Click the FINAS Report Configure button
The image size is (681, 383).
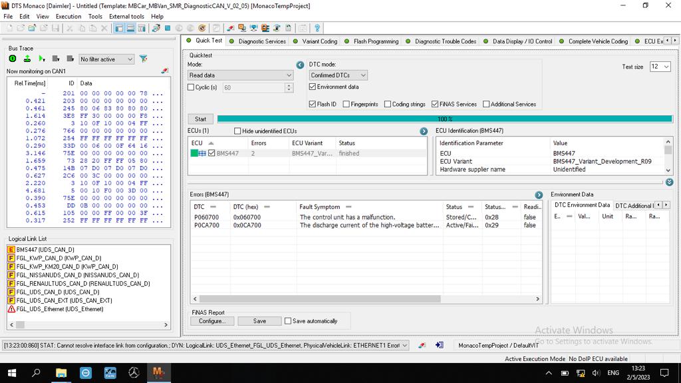point(212,321)
